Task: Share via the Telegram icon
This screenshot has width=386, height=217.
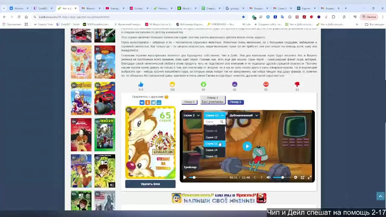Action: pyautogui.click(x=153, y=102)
